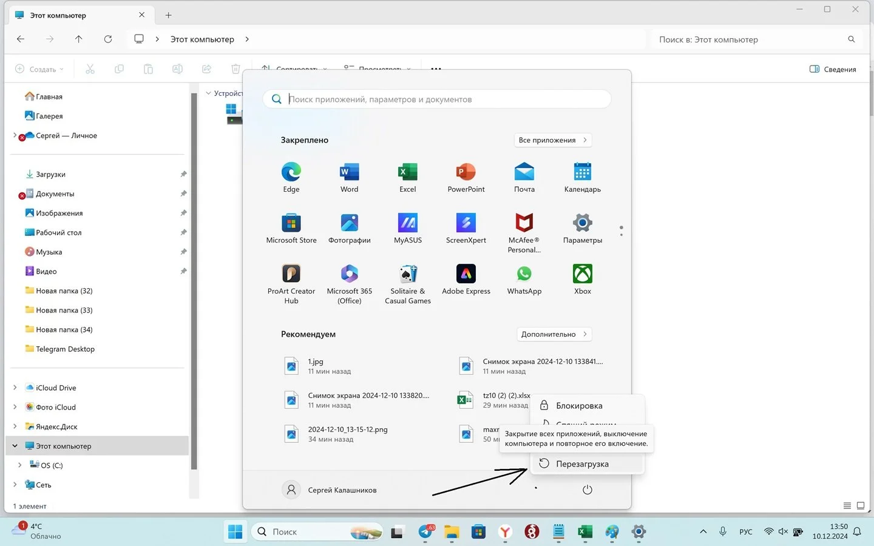The width and height of the screenshot is (874, 546).
Task: Select Перезагрузка restart option
Action: (x=587, y=464)
